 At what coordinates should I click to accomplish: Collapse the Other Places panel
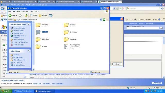(29, 51)
